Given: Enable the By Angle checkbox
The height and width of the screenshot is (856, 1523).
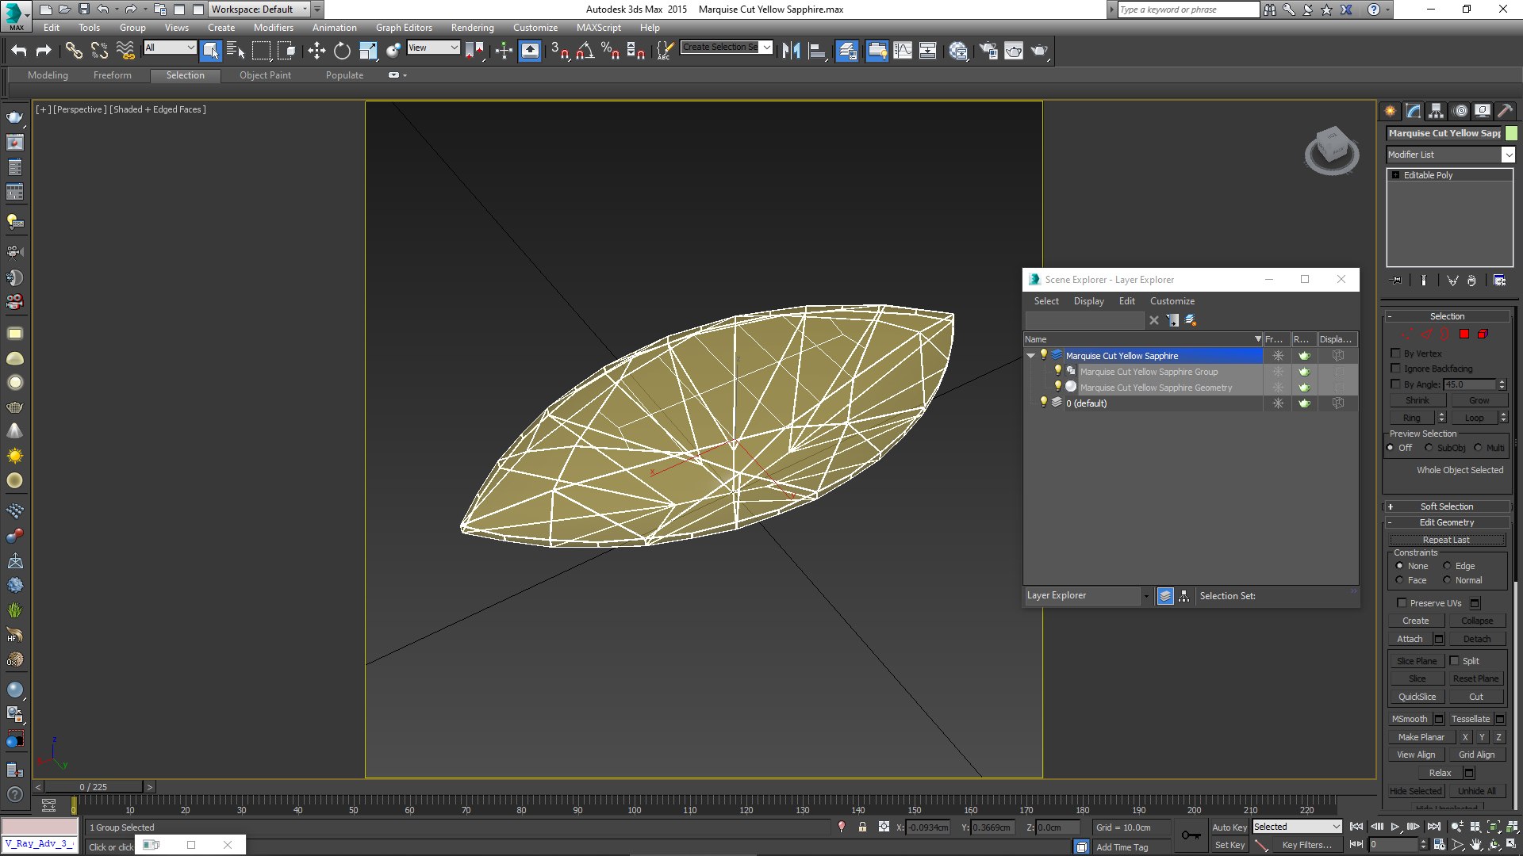Looking at the screenshot, I should 1396,384.
